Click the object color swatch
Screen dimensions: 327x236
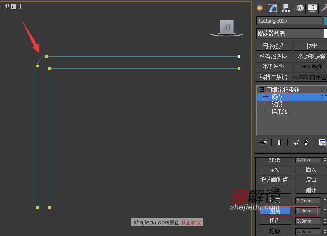tap(325, 21)
